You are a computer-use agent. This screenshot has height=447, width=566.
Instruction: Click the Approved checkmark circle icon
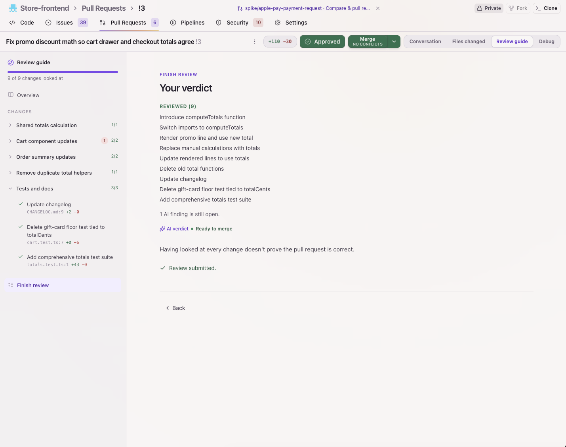click(x=308, y=42)
